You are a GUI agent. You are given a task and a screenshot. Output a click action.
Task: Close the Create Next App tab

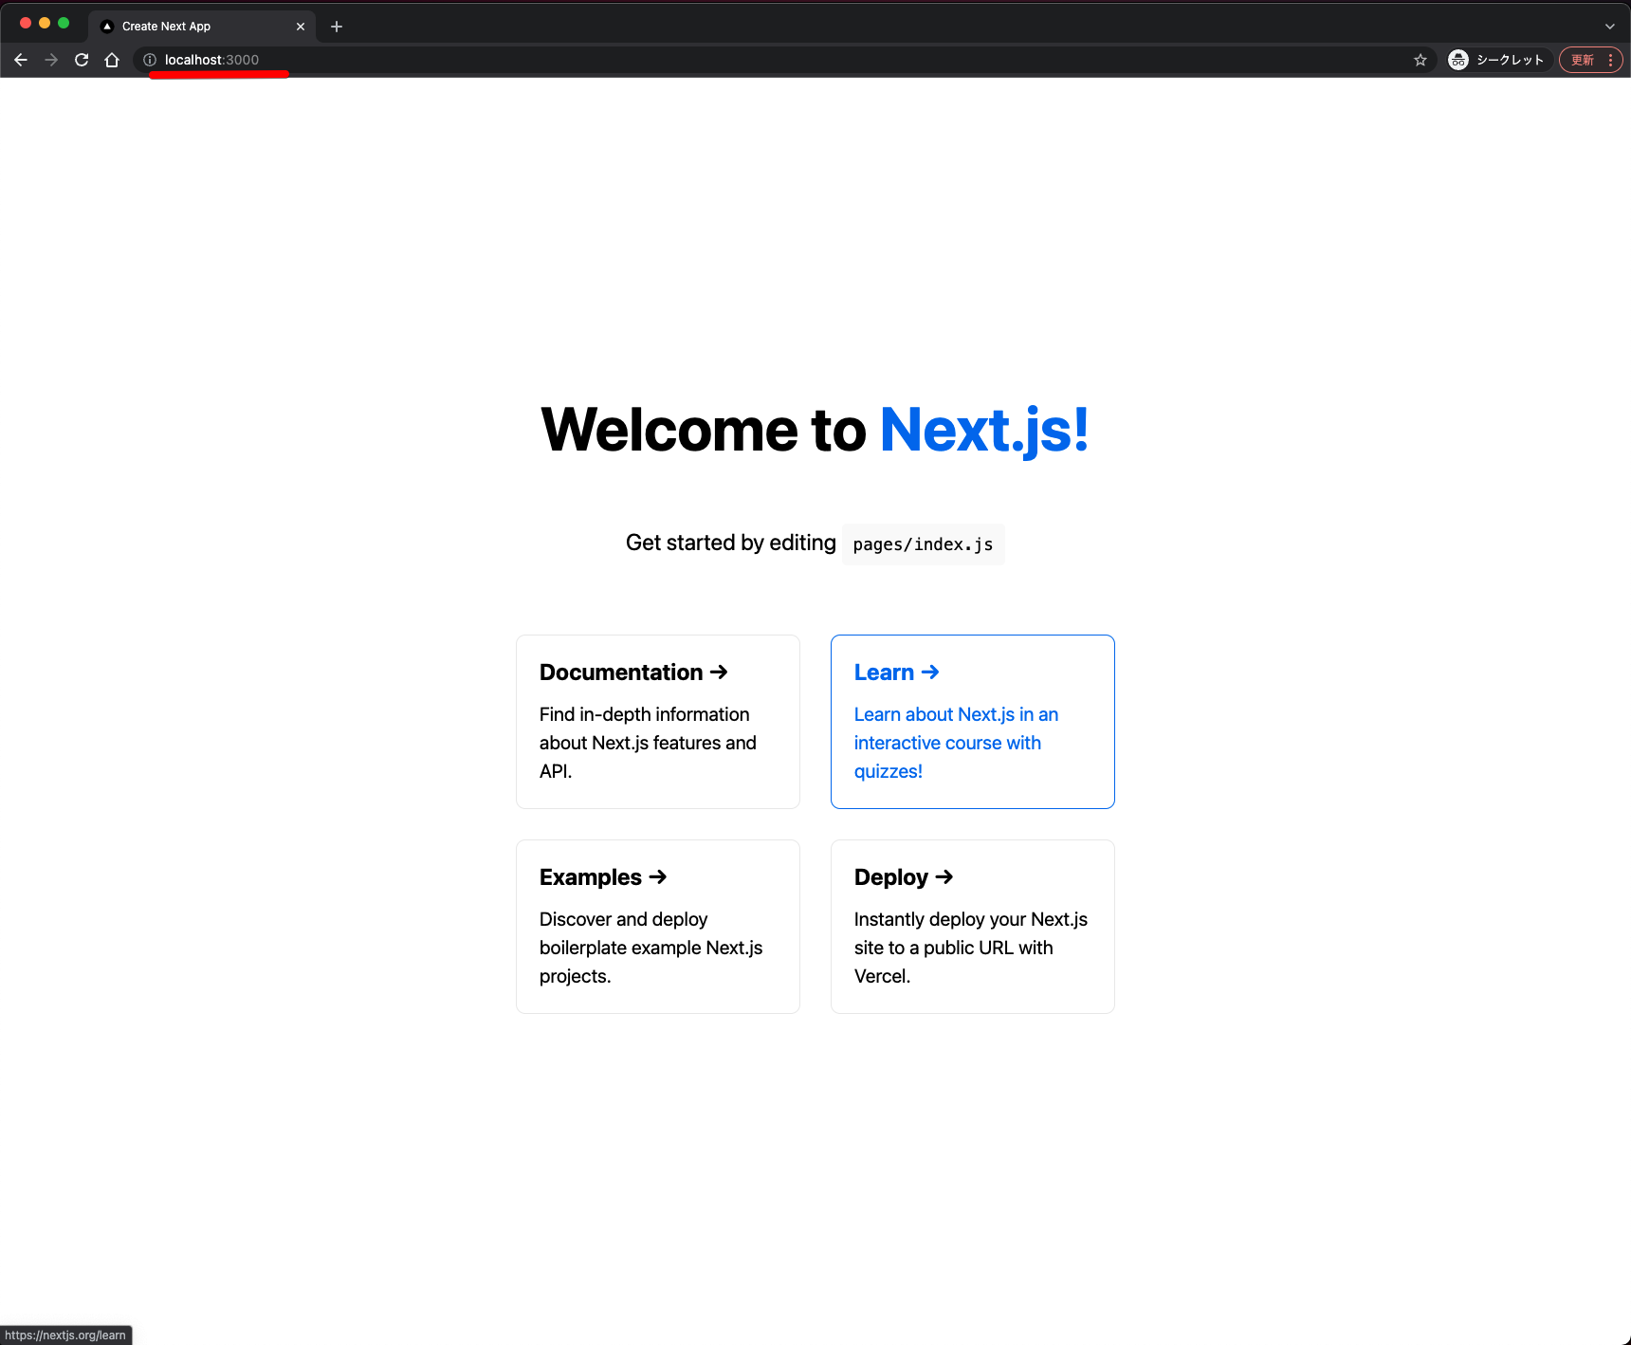(301, 27)
